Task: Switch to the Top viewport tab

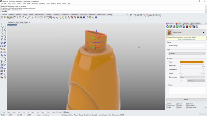Action: pyautogui.click(x=17, y=23)
